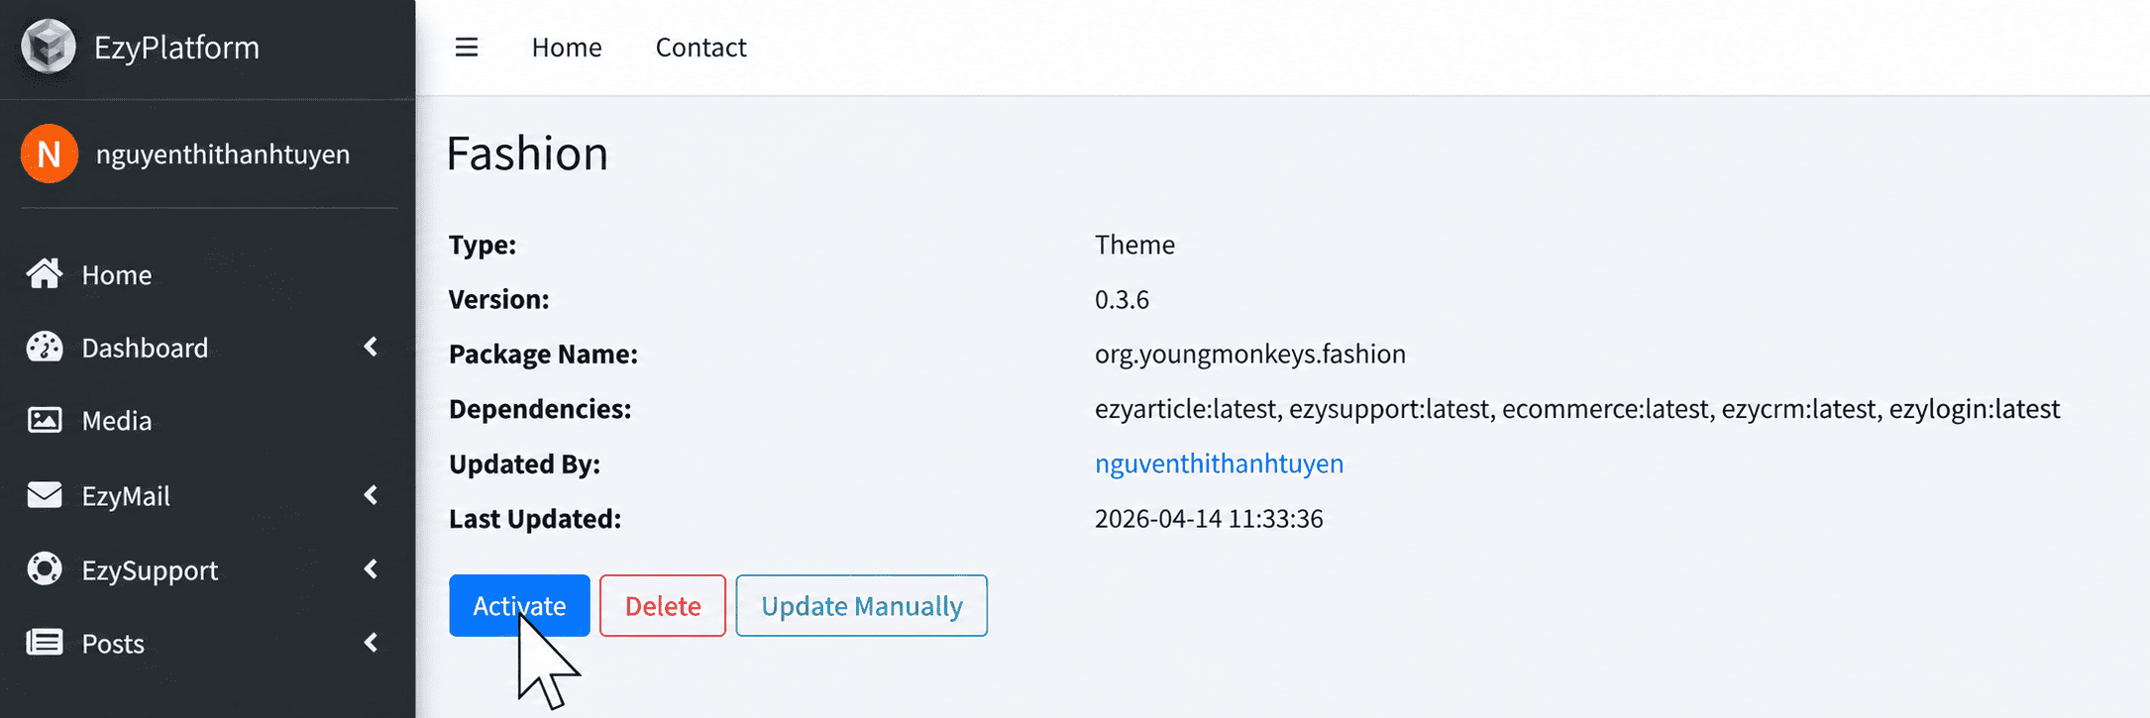The height and width of the screenshot is (718, 2150).
Task: Click the EzySupport label in sidebar
Action: coord(150,570)
